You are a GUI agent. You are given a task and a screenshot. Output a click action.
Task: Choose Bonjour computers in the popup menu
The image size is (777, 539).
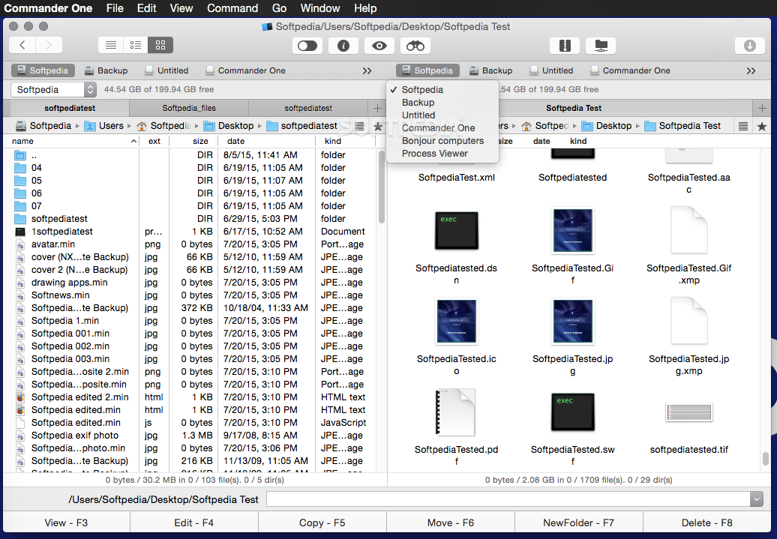tap(442, 141)
